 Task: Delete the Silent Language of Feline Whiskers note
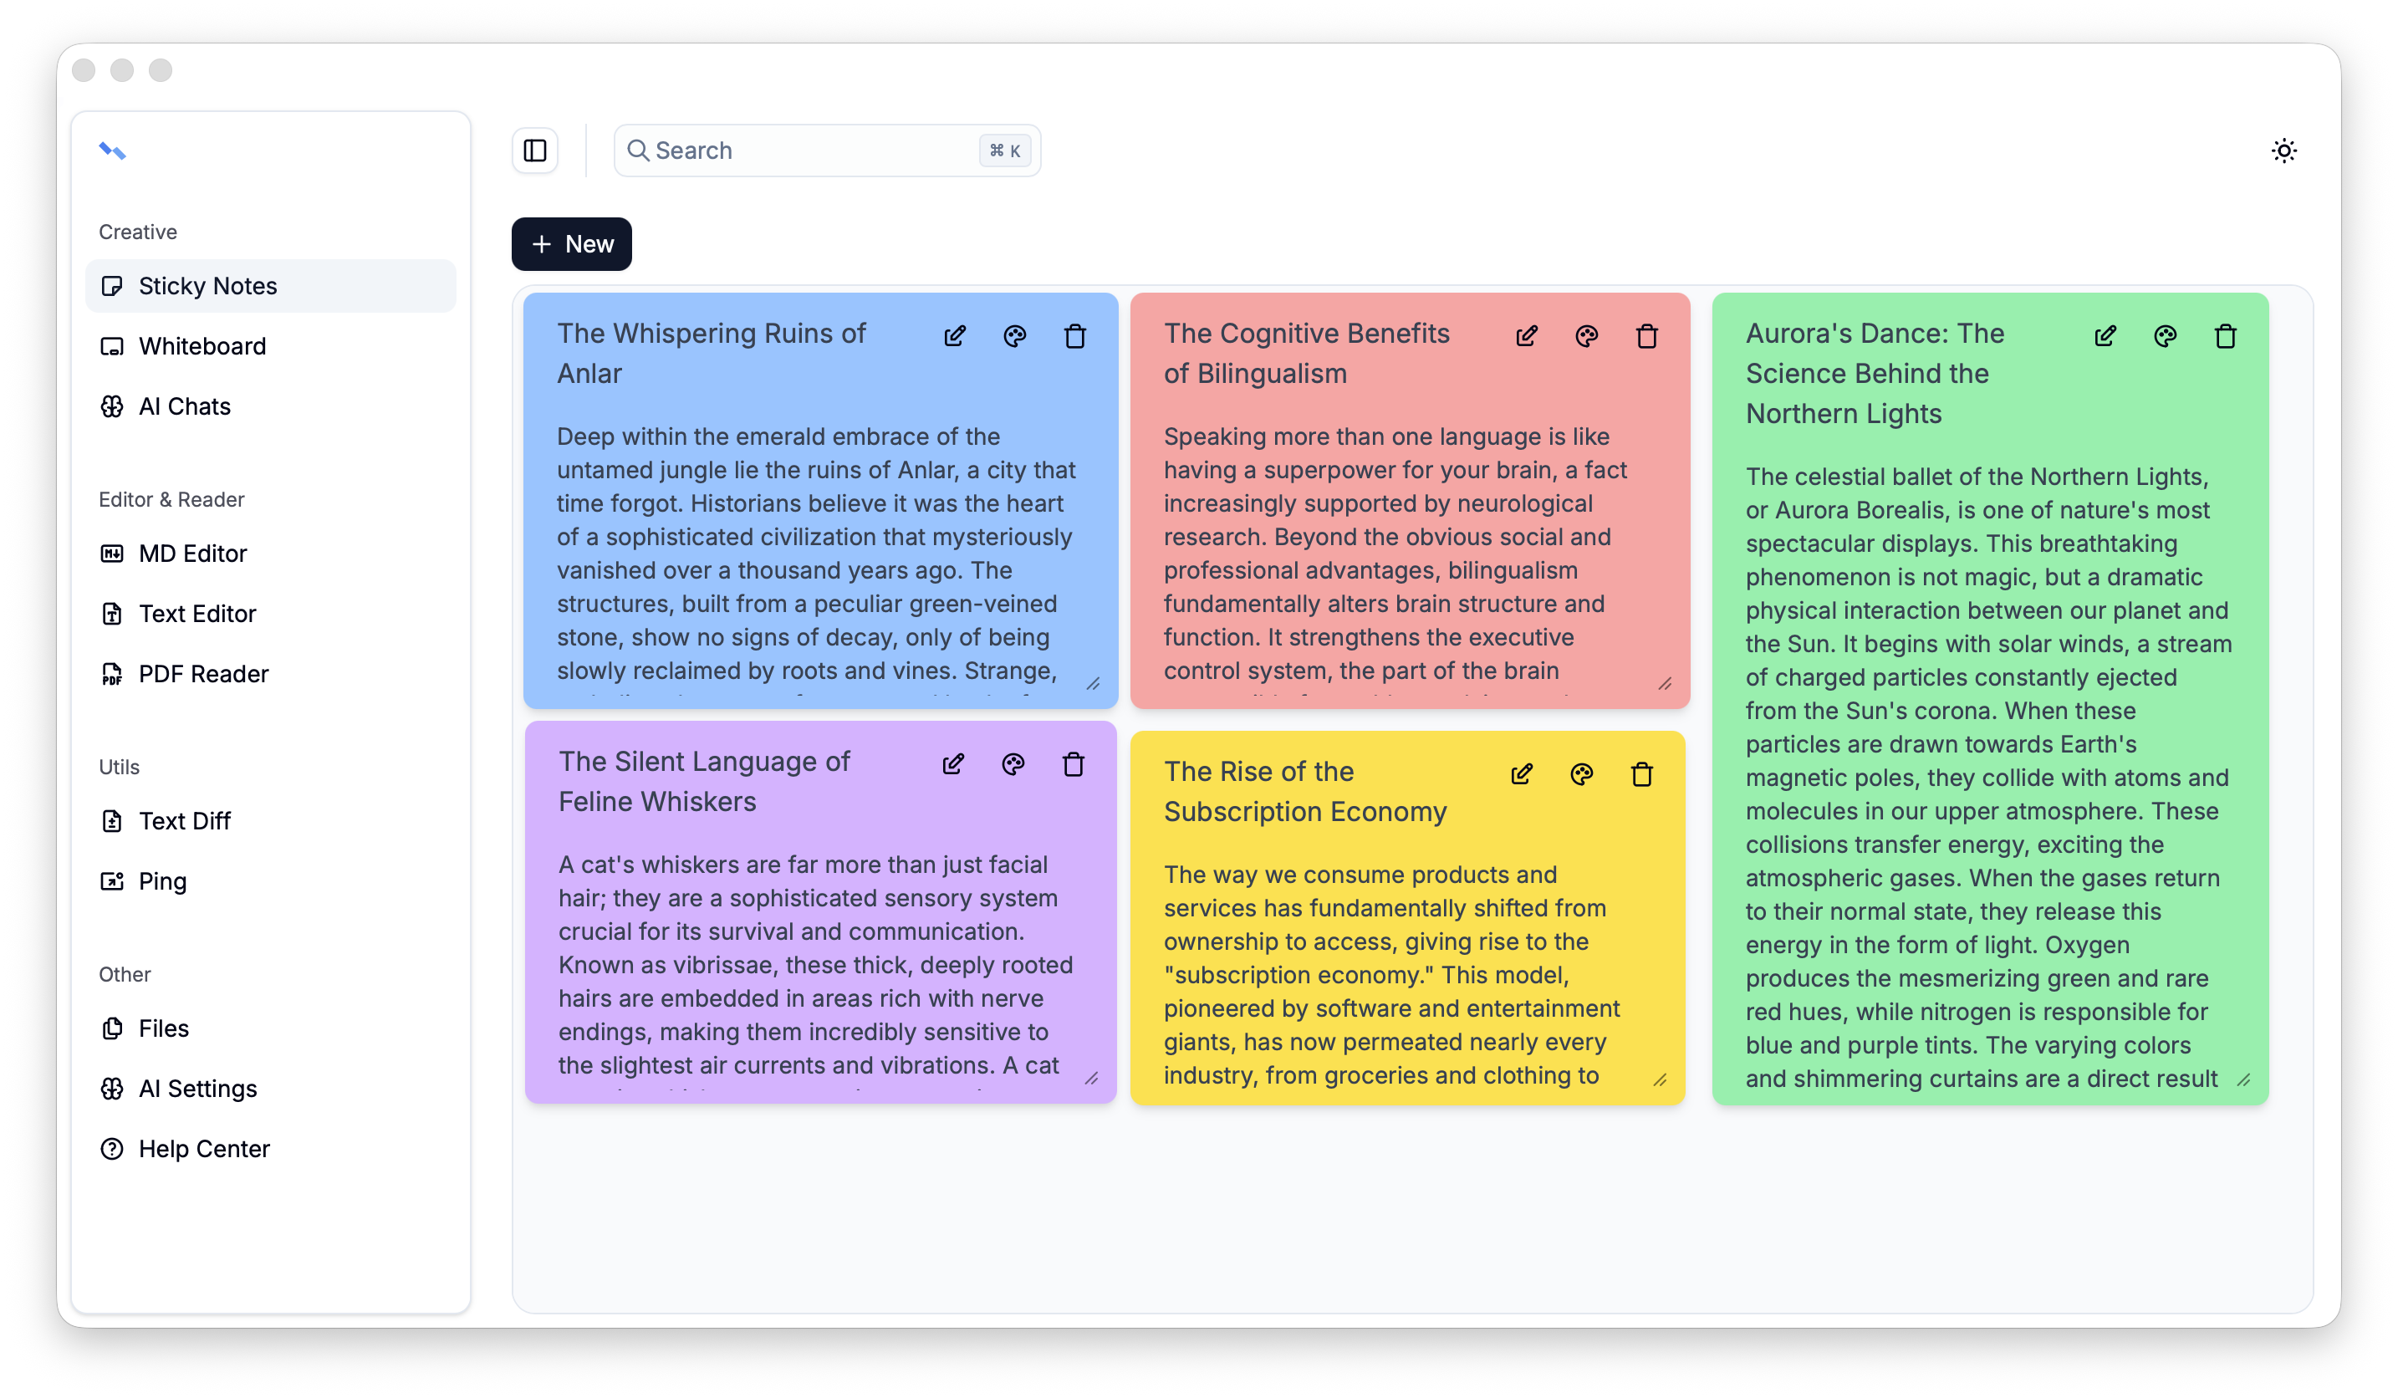[x=1074, y=764]
